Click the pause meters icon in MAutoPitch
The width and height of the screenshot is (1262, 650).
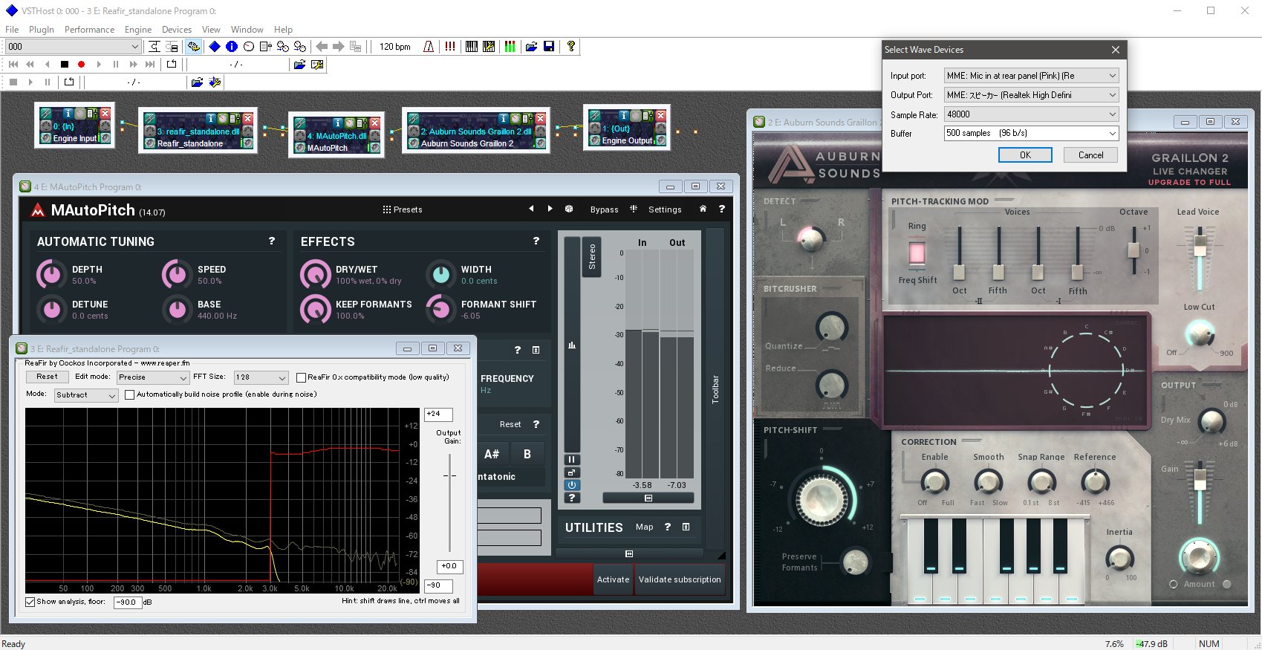572,460
